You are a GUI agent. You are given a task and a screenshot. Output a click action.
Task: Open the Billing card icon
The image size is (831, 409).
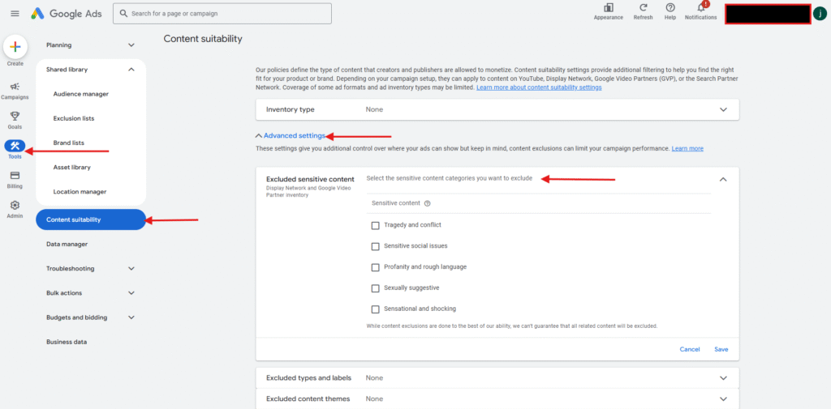15,176
